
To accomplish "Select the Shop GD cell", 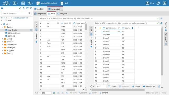I will [x=111, y=31].
